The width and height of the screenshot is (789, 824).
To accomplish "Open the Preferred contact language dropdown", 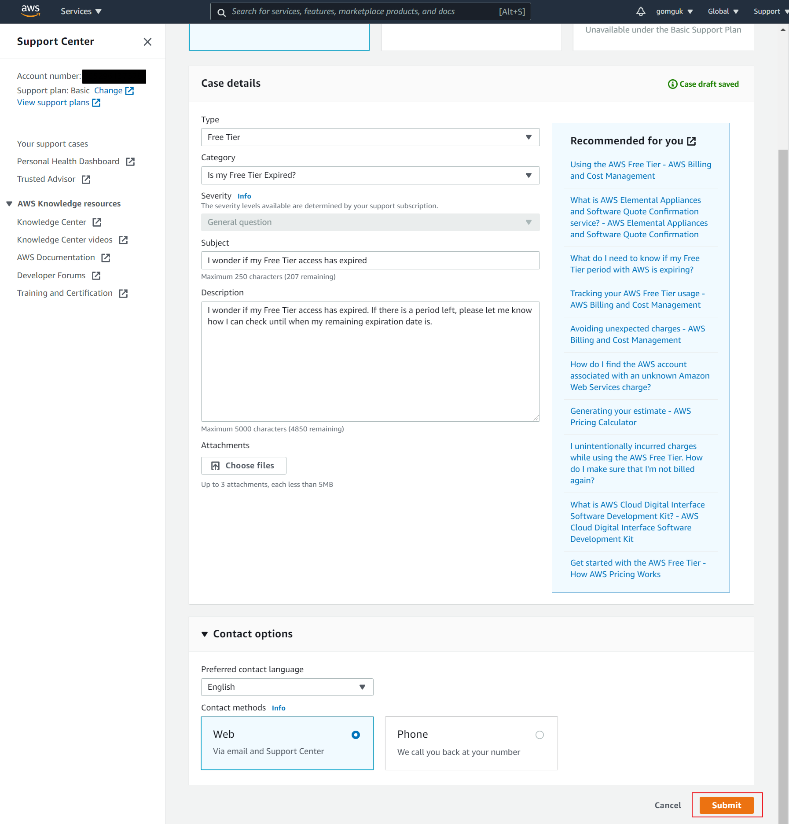I will point(287,687).
